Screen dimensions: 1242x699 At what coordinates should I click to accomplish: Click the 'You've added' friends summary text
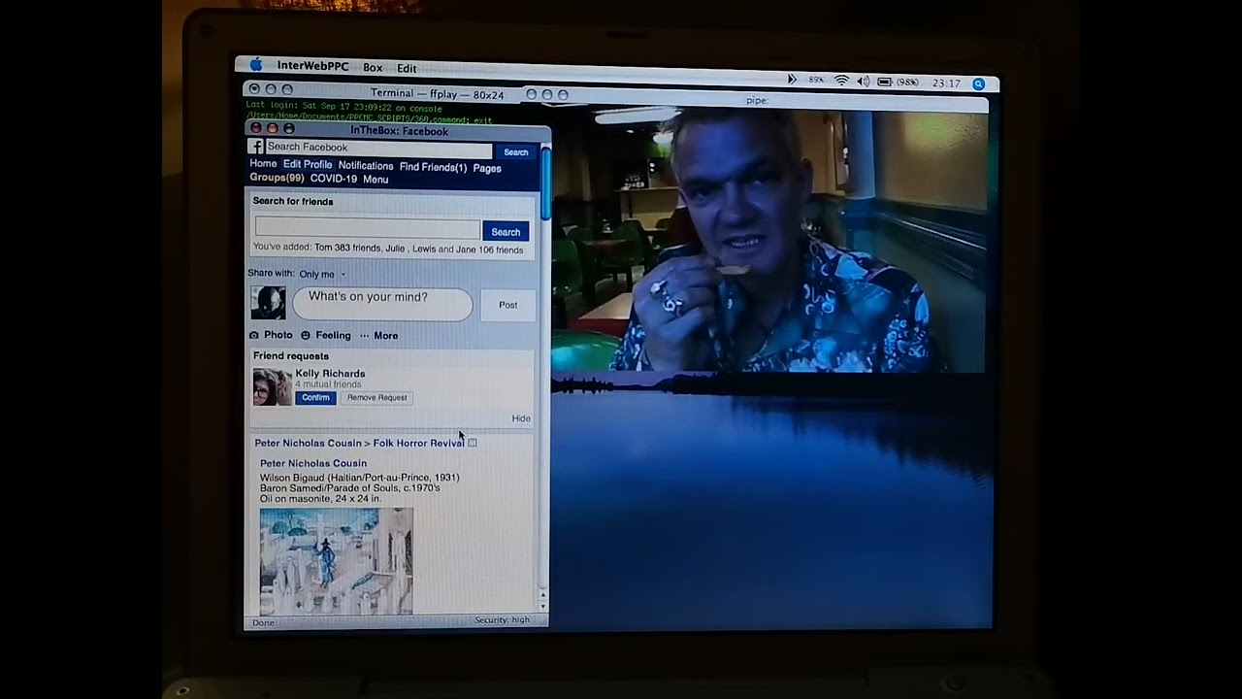[x=388, y=250]
